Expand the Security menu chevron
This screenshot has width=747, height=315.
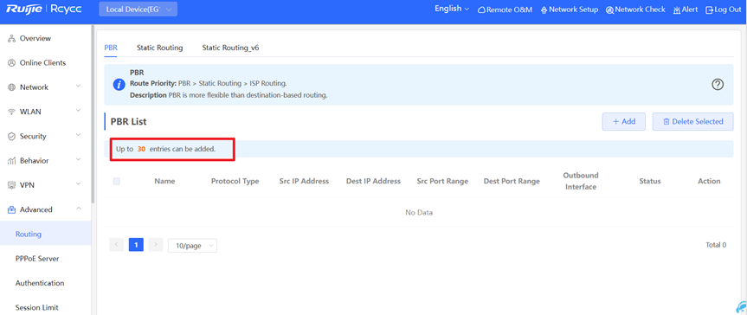79,136
